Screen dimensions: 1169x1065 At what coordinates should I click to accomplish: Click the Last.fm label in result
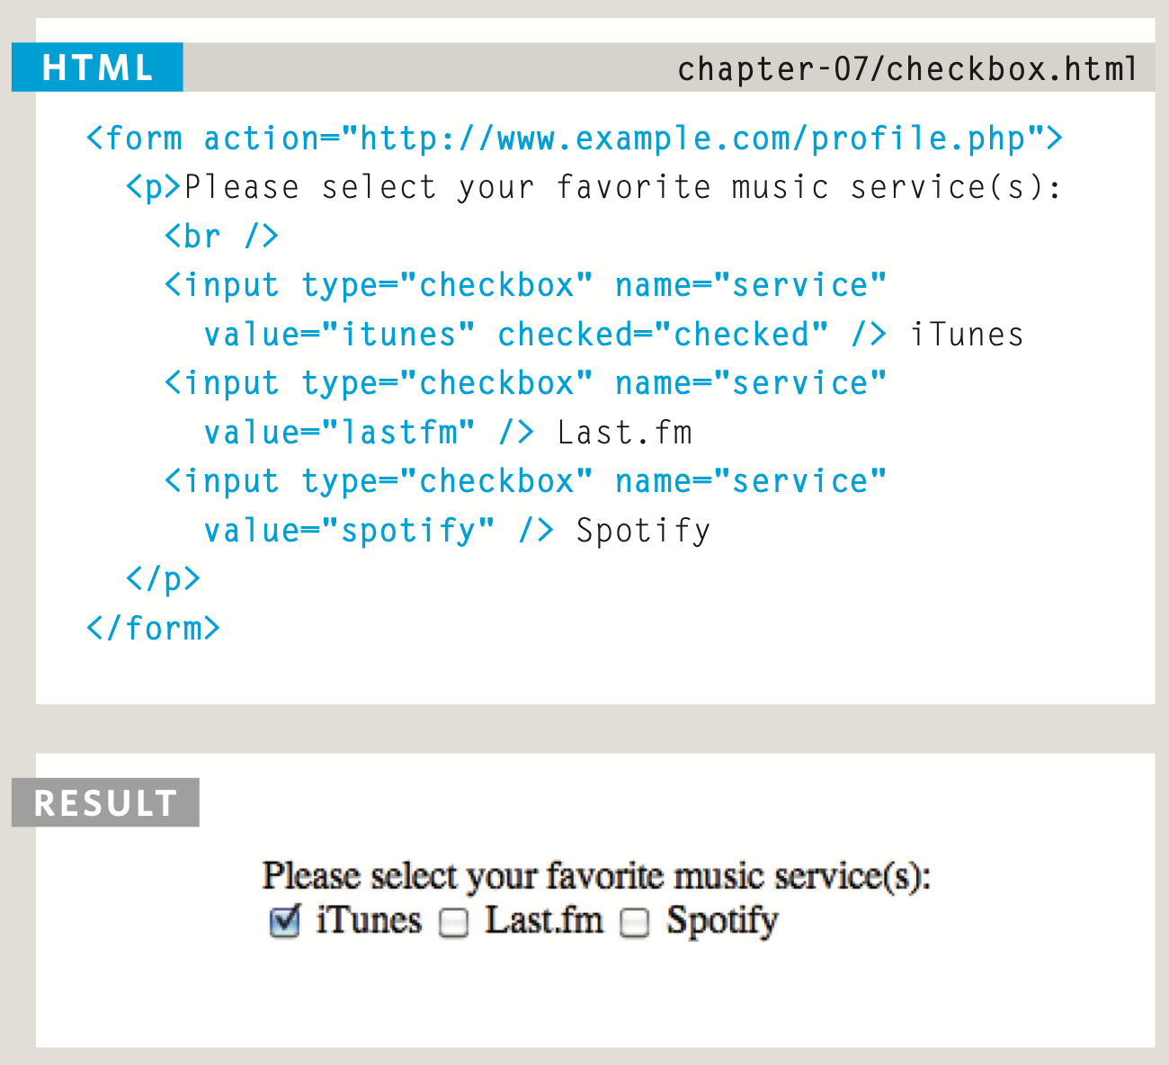coord(544,921)
